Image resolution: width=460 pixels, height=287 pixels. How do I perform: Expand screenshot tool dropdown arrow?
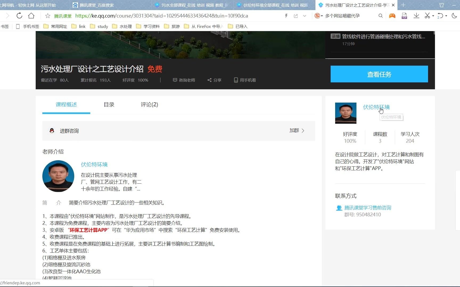pyautogui.click(x=433, y=16)
